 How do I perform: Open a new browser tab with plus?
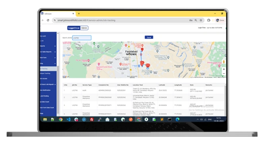coord(79,14)
